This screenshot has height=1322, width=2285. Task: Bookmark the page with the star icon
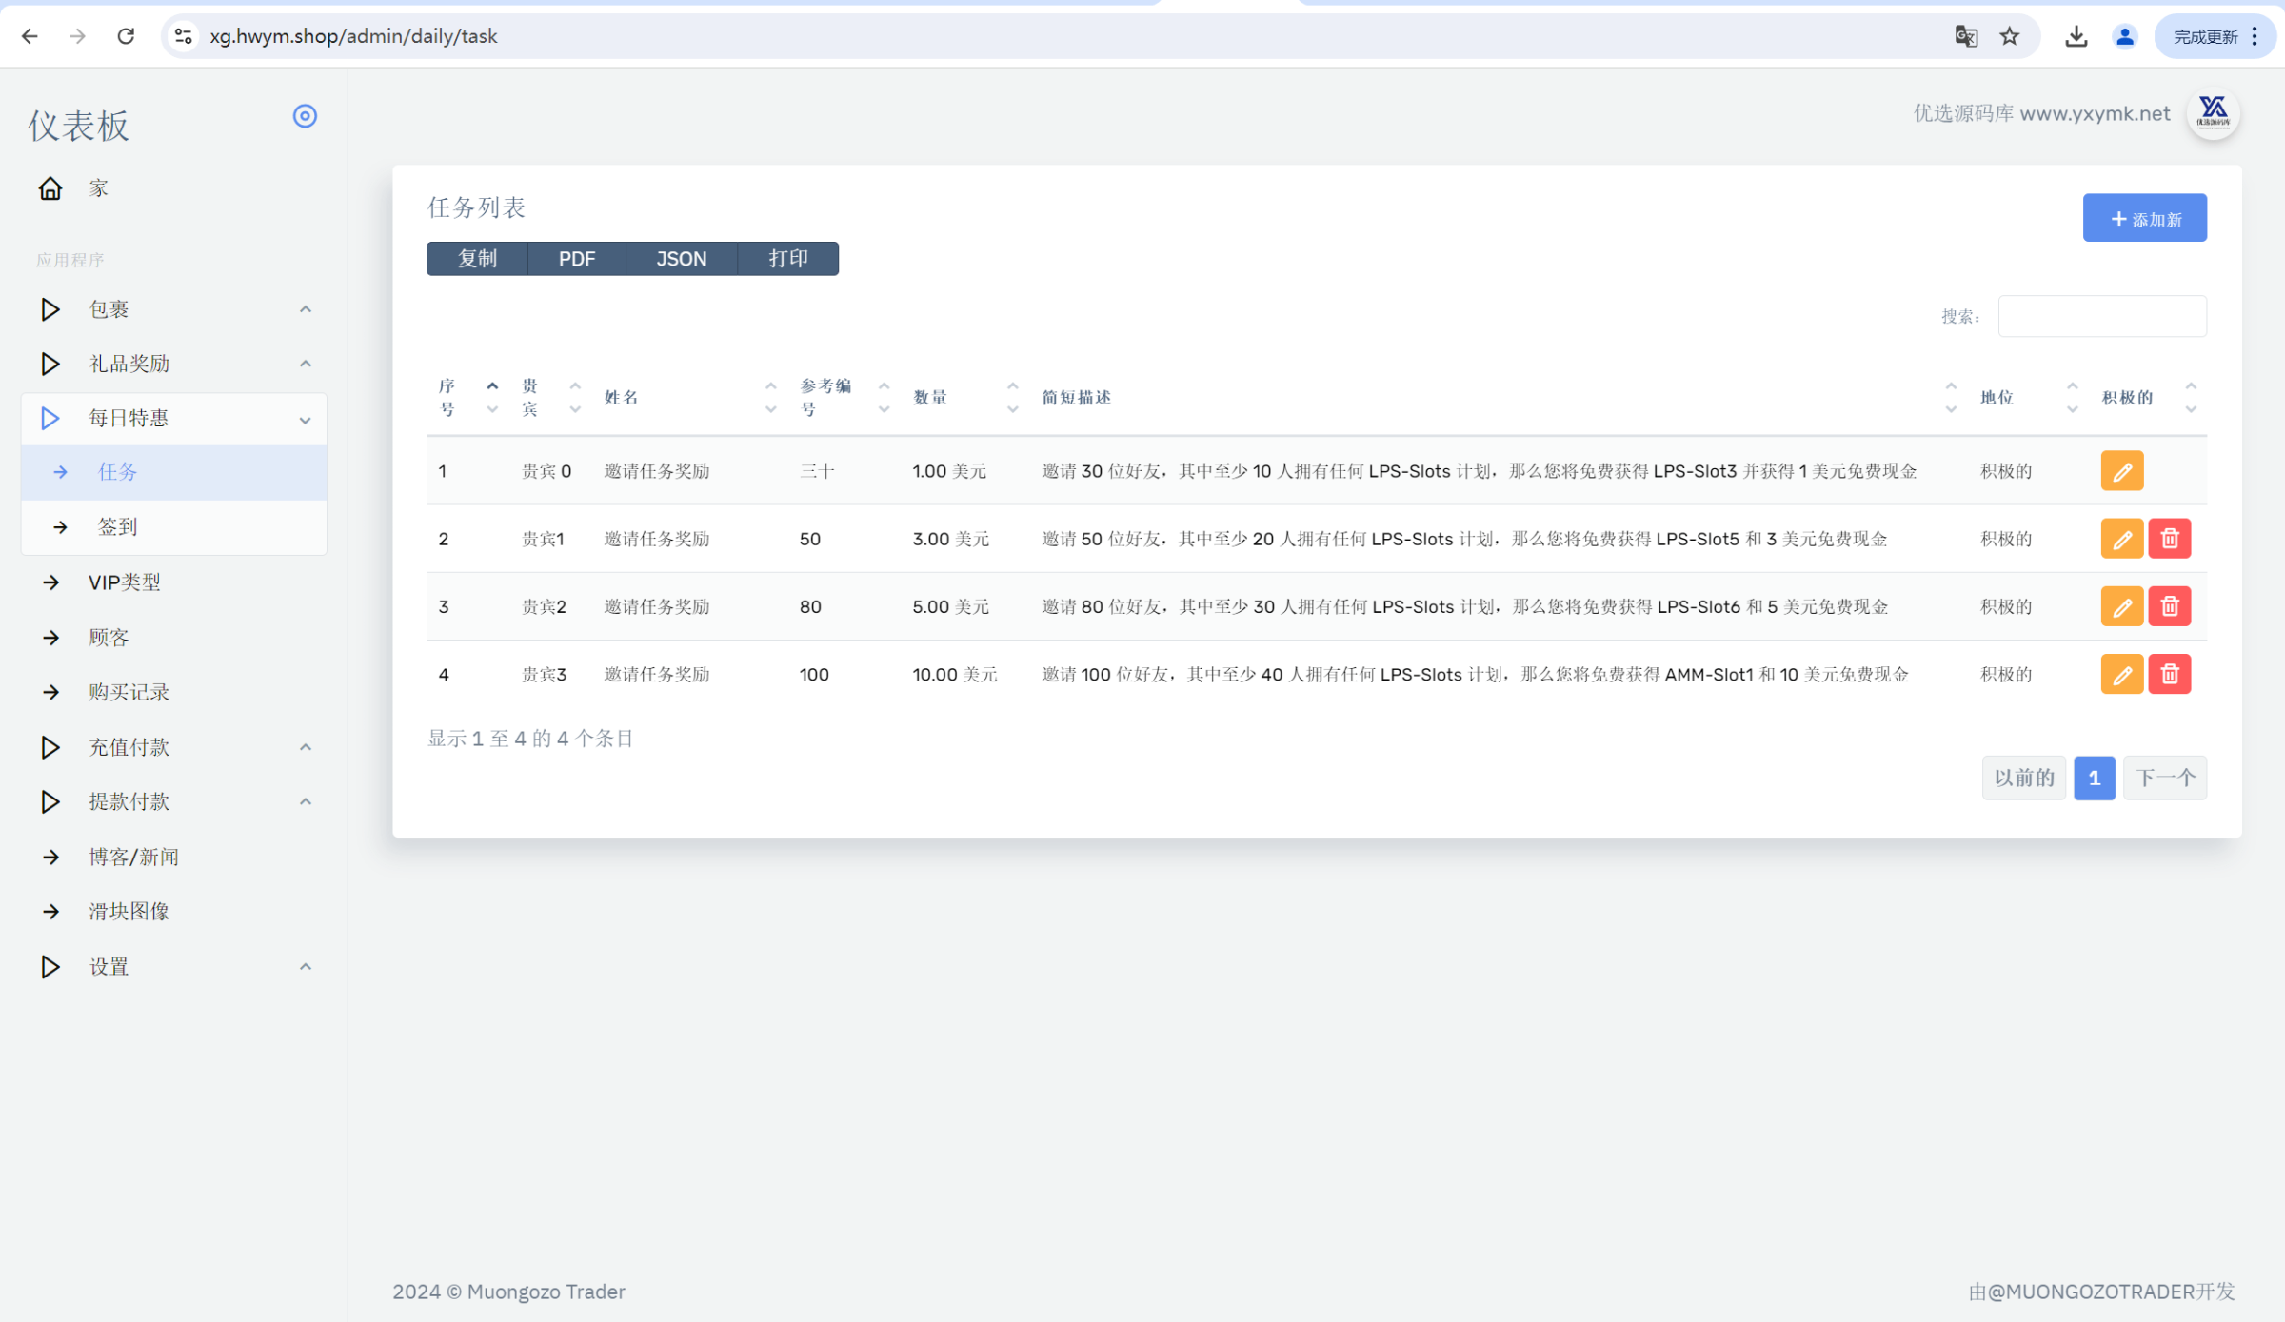click(2010, 36)
